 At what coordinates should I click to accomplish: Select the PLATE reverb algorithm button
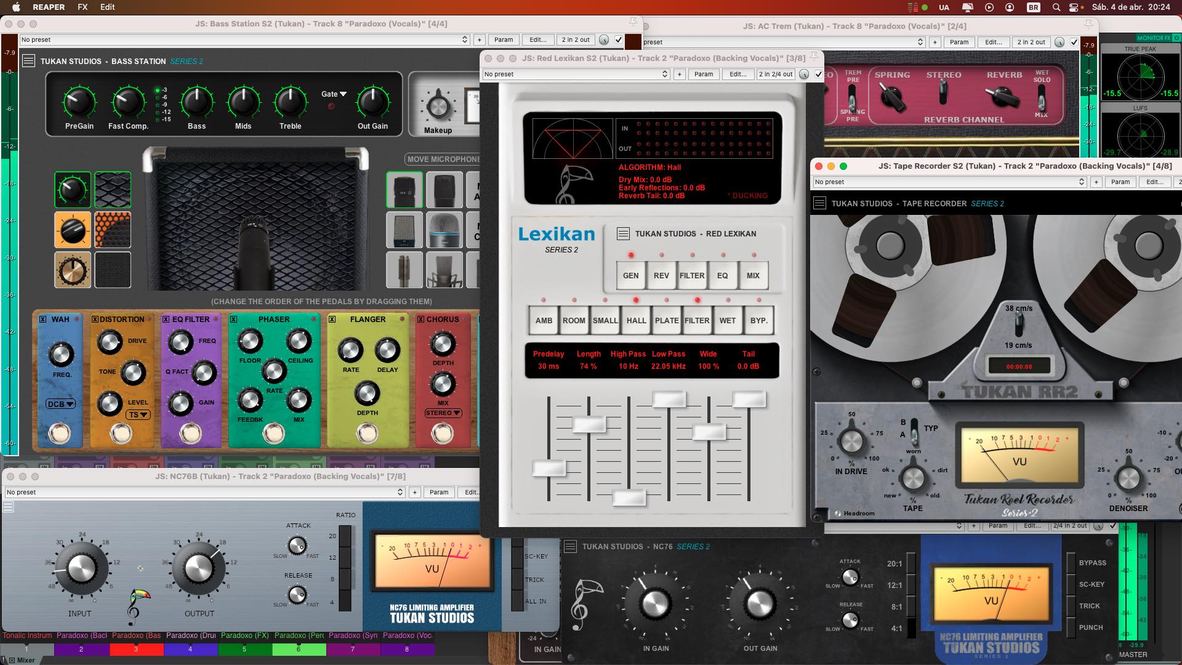pyautogui.click(x=667, y=320)
